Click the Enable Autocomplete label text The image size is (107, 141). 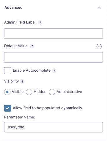click(32, 70)
